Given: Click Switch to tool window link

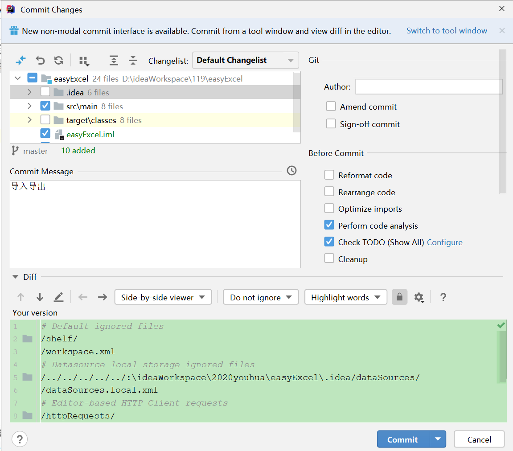Looking at the screenshot, I should click(447, 31).
